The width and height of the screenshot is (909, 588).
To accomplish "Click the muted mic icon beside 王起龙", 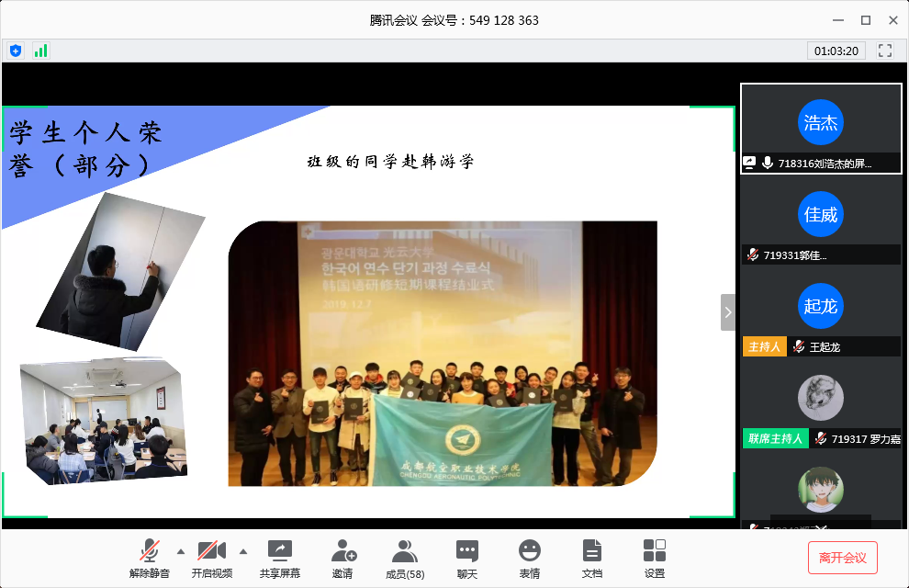I will pos(799,346).
